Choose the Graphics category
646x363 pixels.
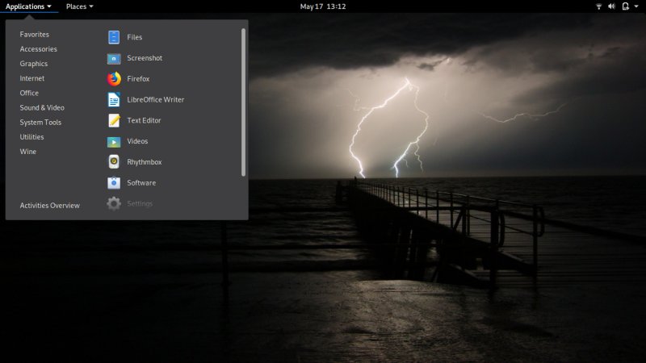[x=33, y=64]
